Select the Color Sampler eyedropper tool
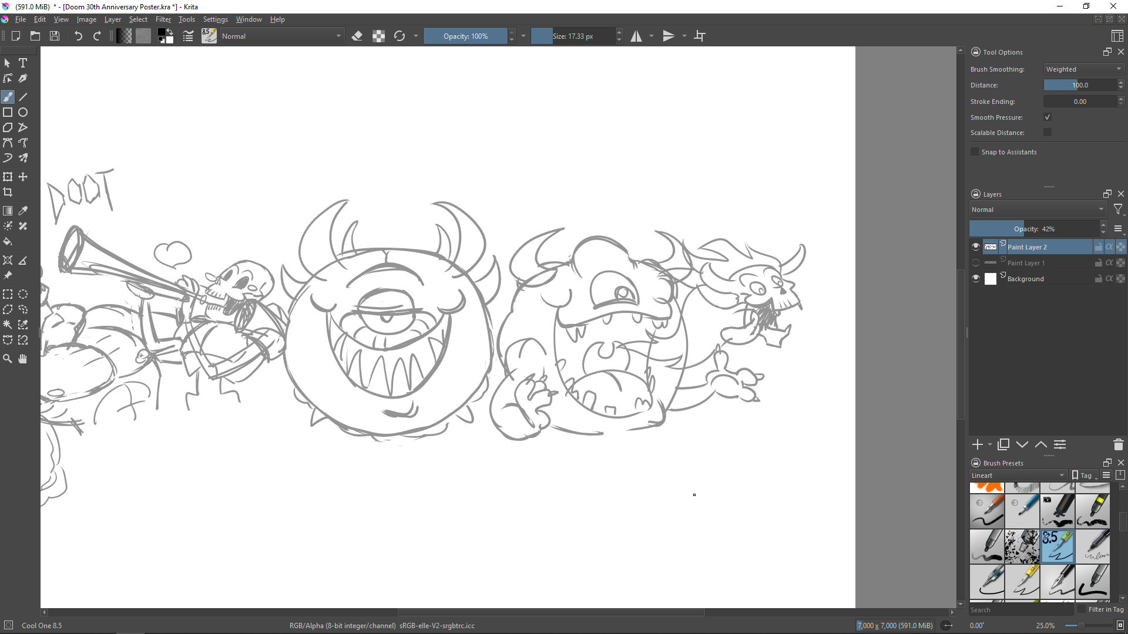 23,211
